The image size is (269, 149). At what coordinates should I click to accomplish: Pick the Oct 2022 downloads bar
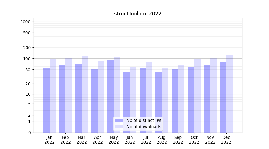click(197, 95)
